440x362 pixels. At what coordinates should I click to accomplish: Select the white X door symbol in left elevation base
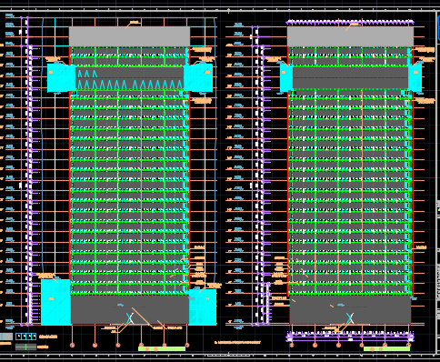[130, 318]
